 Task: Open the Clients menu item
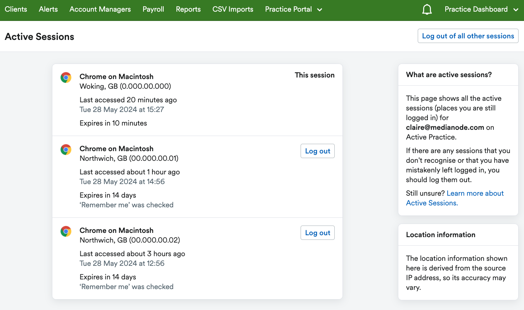16,9
